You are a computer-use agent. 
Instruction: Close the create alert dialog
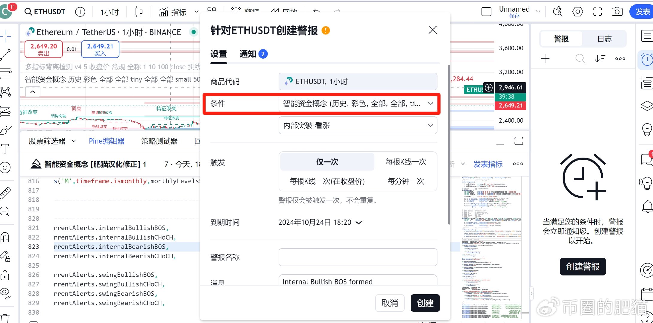point(432,30)
